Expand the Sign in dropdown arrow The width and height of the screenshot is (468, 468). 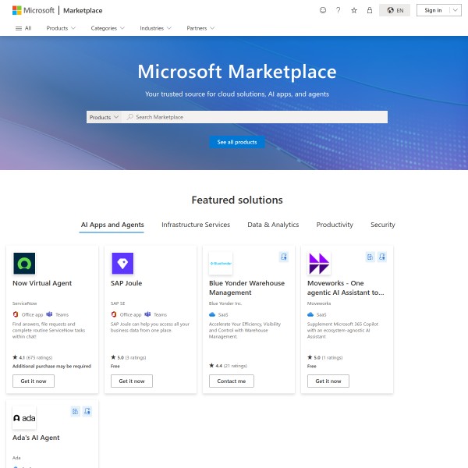[456, 10]
